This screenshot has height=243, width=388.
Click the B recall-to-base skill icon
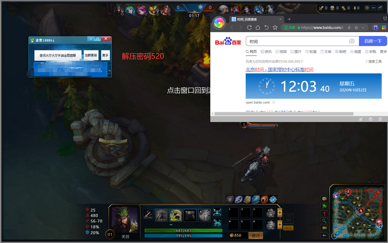pos(217,212)
